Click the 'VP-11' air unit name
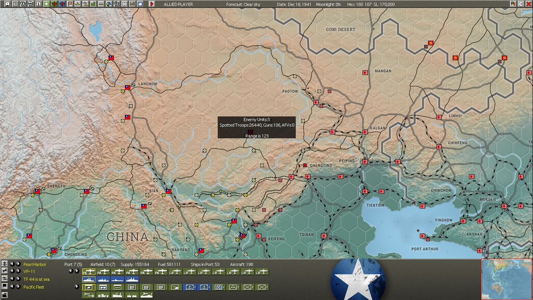Screen dimensions: 533x300 click(x=29, y=272)
